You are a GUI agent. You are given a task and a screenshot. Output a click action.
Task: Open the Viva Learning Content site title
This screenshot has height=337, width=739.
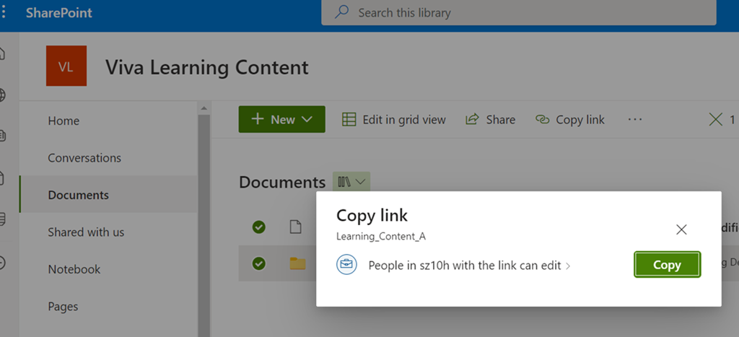click(x=207, y=67)
